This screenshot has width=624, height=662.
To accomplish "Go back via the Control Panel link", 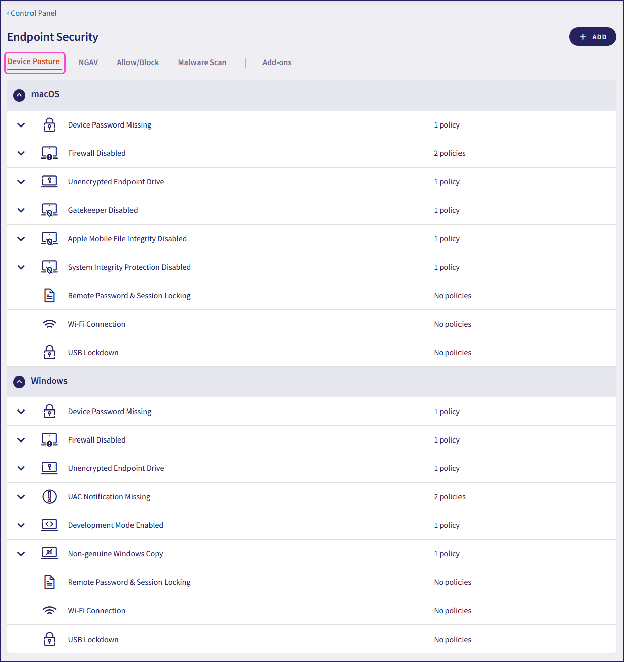I will 32,13.
